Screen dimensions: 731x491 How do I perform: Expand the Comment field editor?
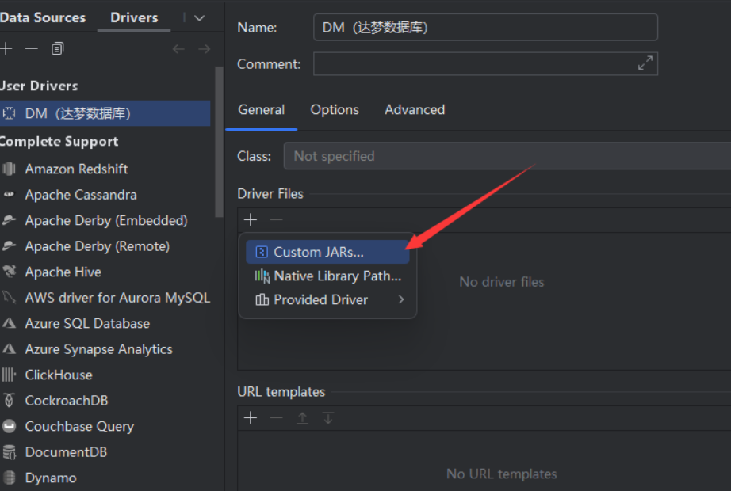coord(645,63)
